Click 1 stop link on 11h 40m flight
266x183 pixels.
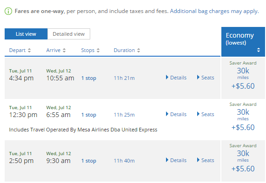(89, 161)
